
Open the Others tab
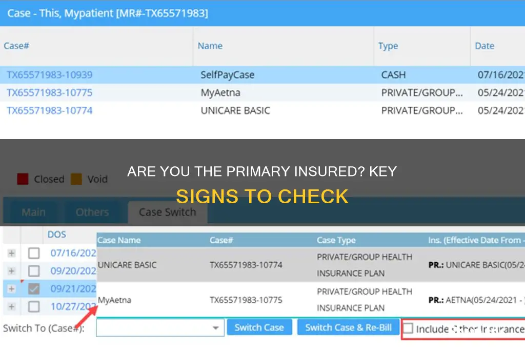pos(92,212)
